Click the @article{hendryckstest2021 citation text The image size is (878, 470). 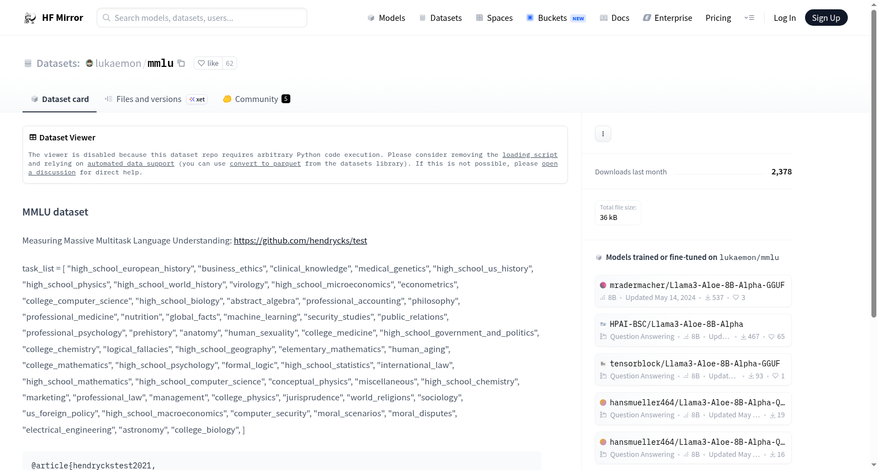click(93, 466)
